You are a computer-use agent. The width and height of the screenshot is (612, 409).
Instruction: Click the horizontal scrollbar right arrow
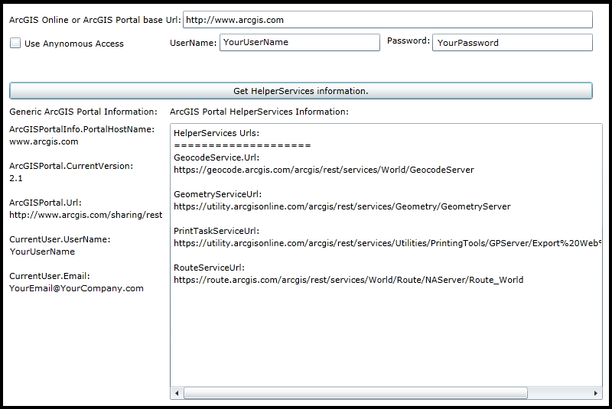click(x=596, y=393)
